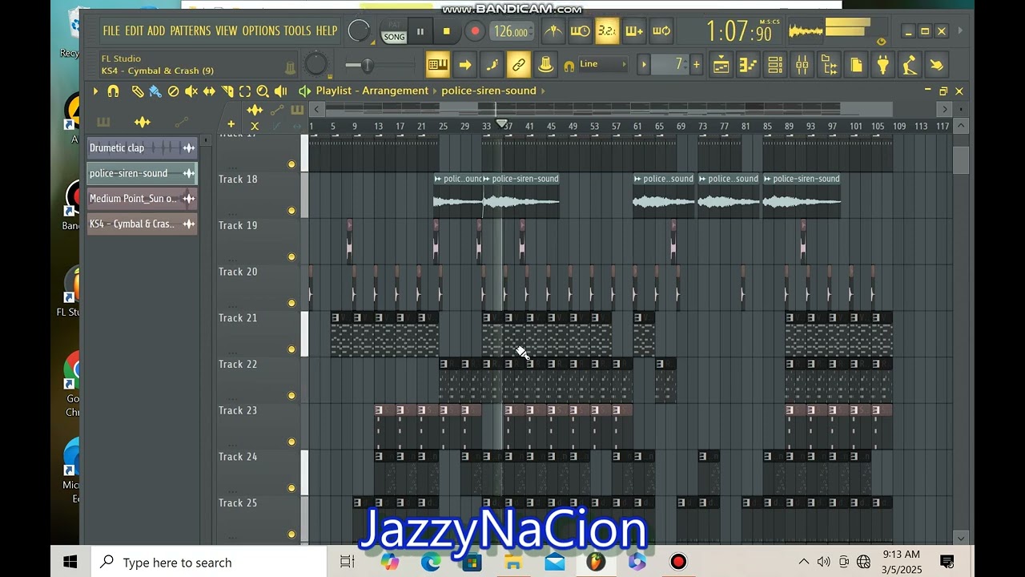The image size is (1025, 577).
Task: Select the Slice tool
Action: click(227, 91)
